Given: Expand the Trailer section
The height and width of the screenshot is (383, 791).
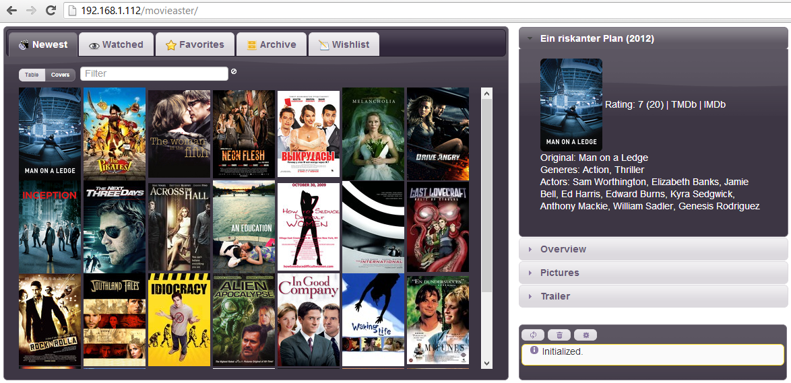Looking at the screenshot, I should tap(654, 296).
